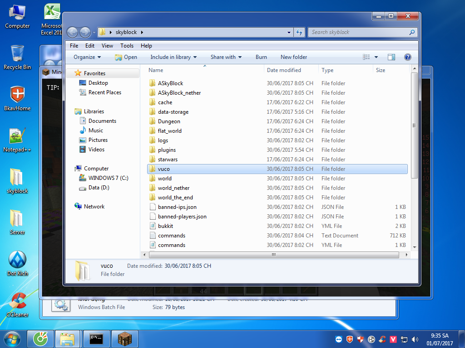Click the CCleaner tray icon
Screen dimensions: 465x348
tap(382, 339)
